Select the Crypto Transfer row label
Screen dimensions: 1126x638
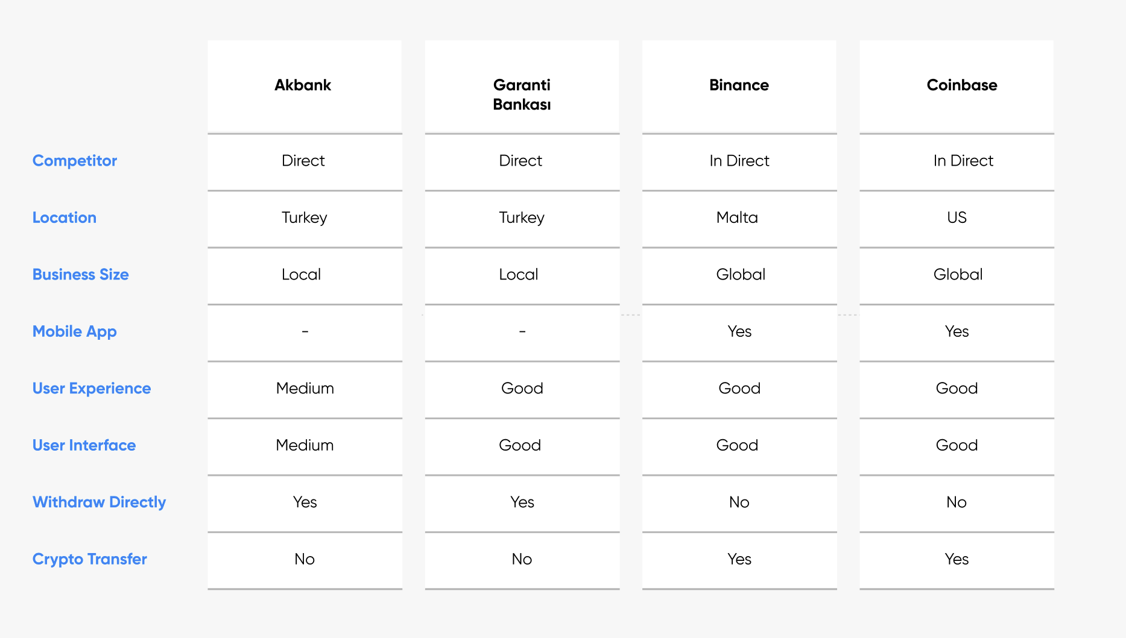pos(90,559)
